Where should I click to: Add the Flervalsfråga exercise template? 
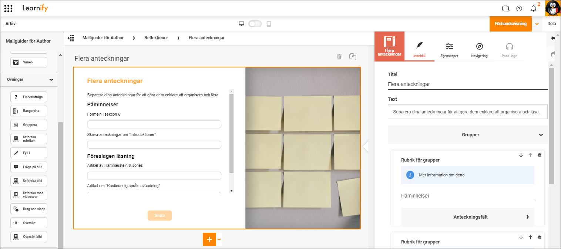(29, 97)
